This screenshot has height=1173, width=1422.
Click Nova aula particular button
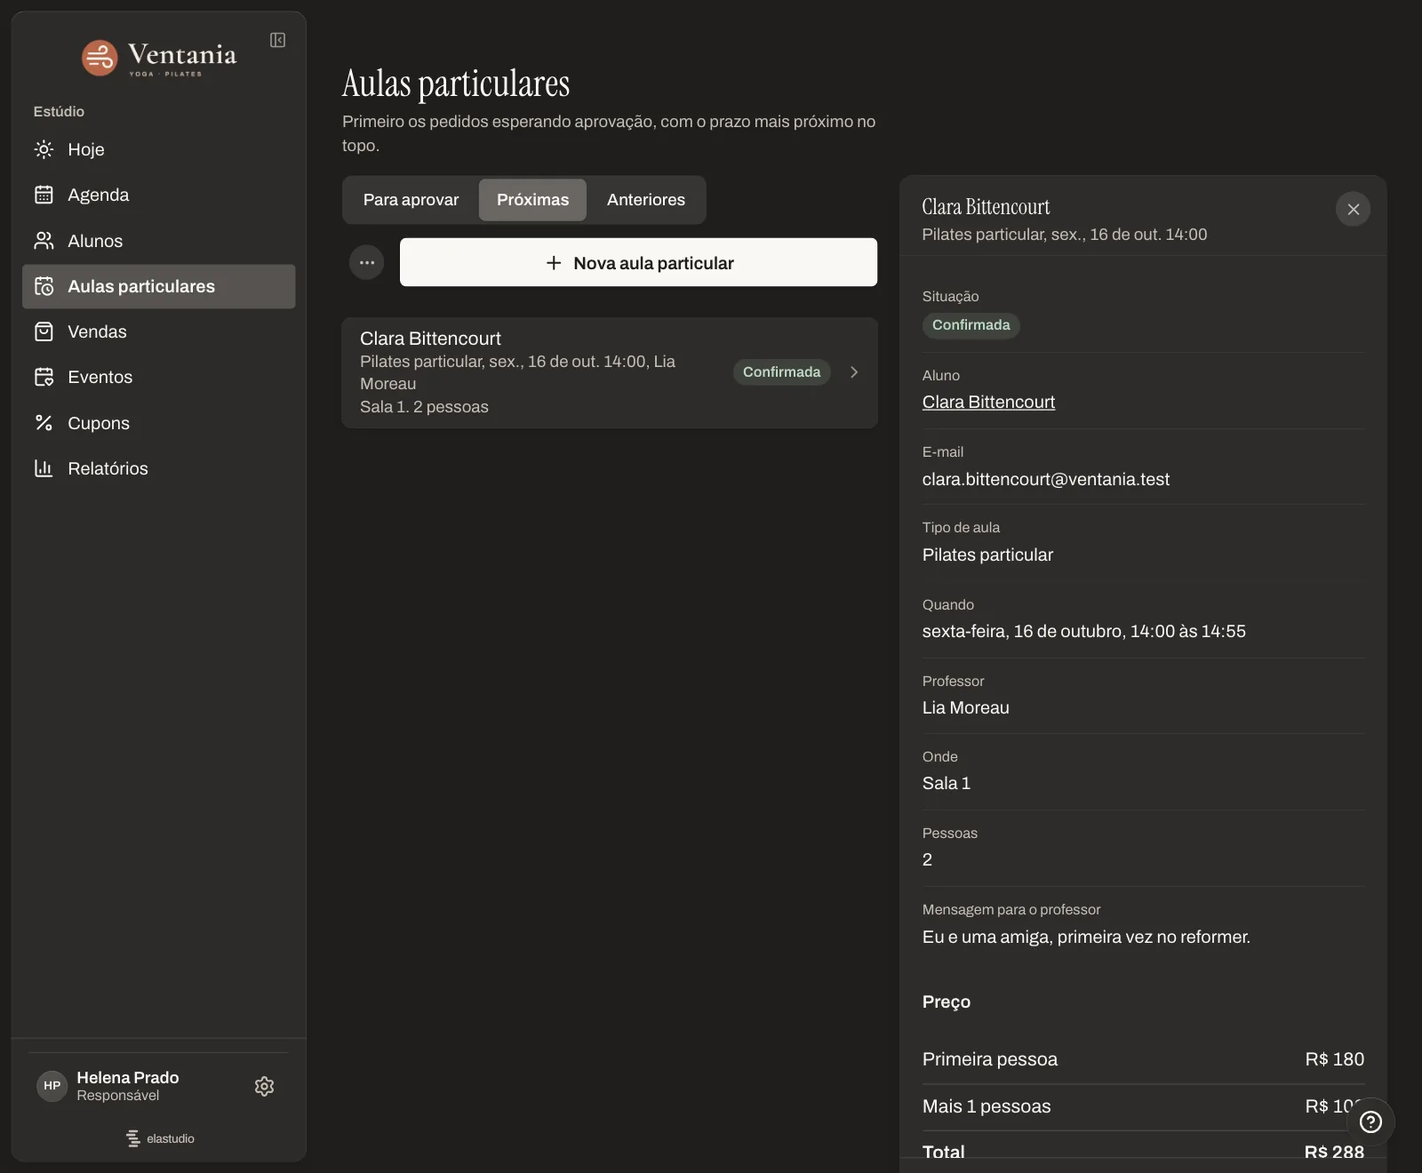(x=638, y=262)
